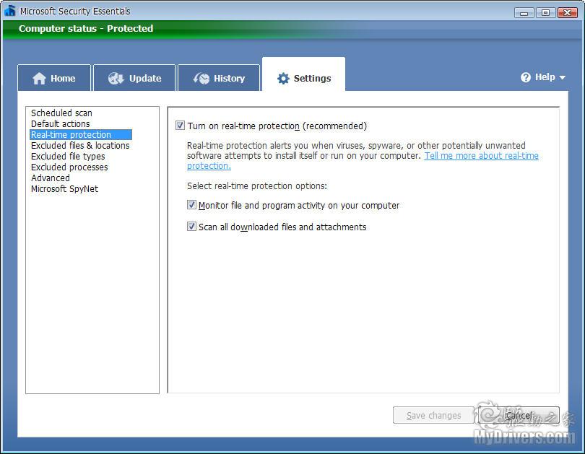Open Excluded files & locations settings
Screen dimensions: 585x454
click(x=80, y=145)
